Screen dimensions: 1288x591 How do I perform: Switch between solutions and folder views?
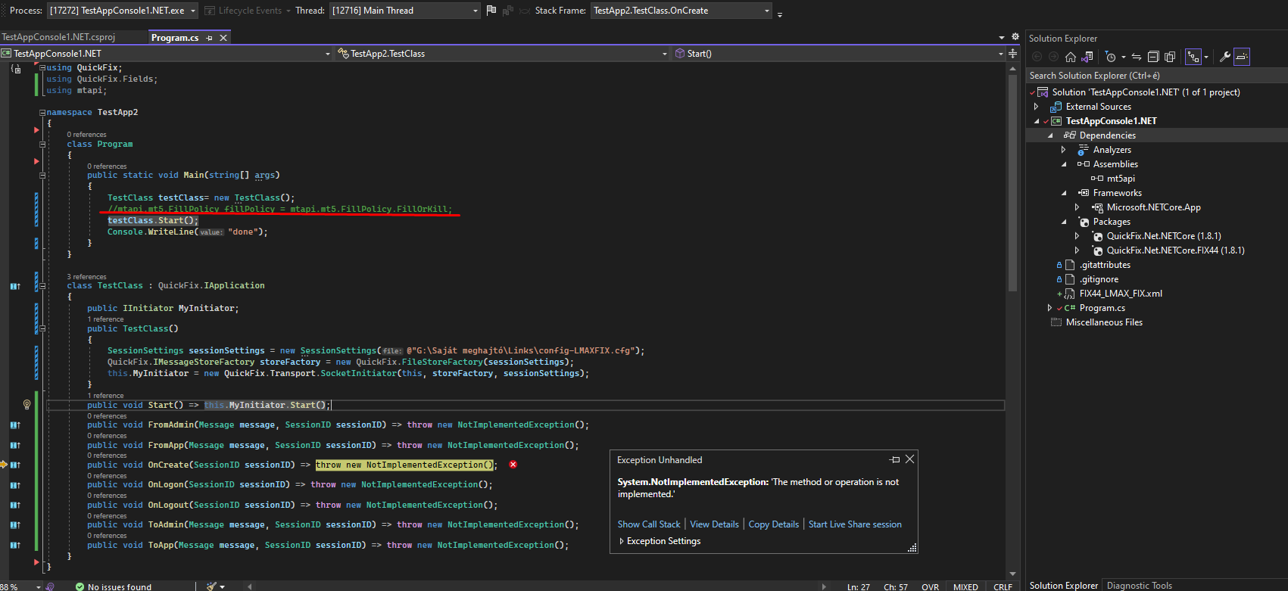point(1087,57)
